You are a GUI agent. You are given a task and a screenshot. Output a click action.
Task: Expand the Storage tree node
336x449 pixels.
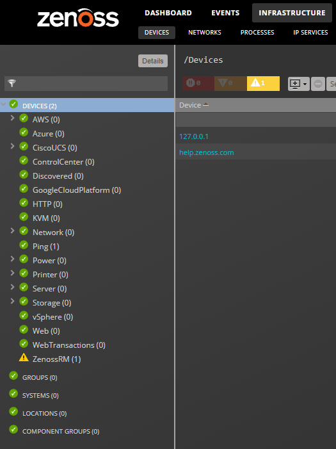[12, 301]
